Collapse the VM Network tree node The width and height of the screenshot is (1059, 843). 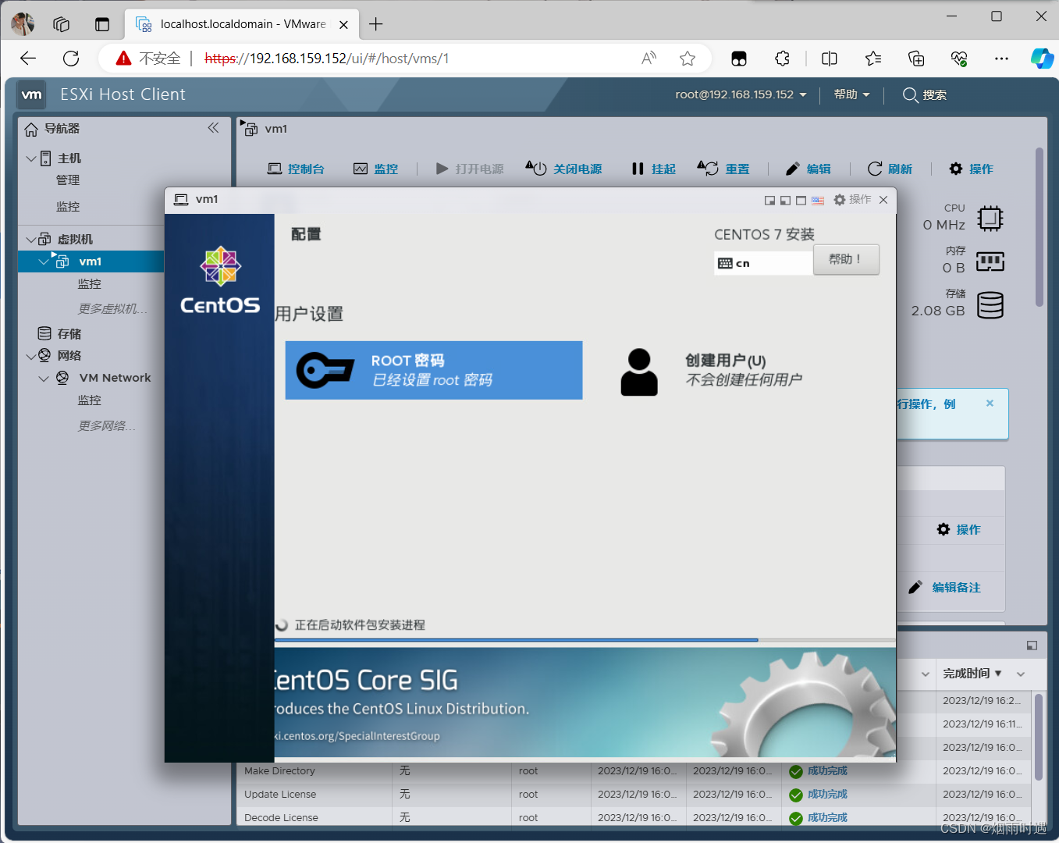(x=44, y=378)
